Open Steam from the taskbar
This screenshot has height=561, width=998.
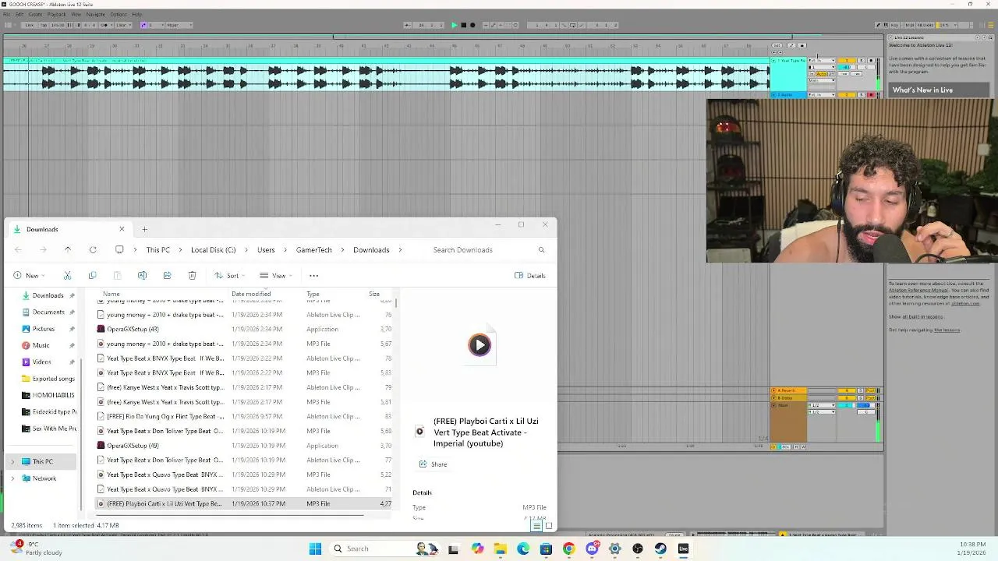[660, 549]
